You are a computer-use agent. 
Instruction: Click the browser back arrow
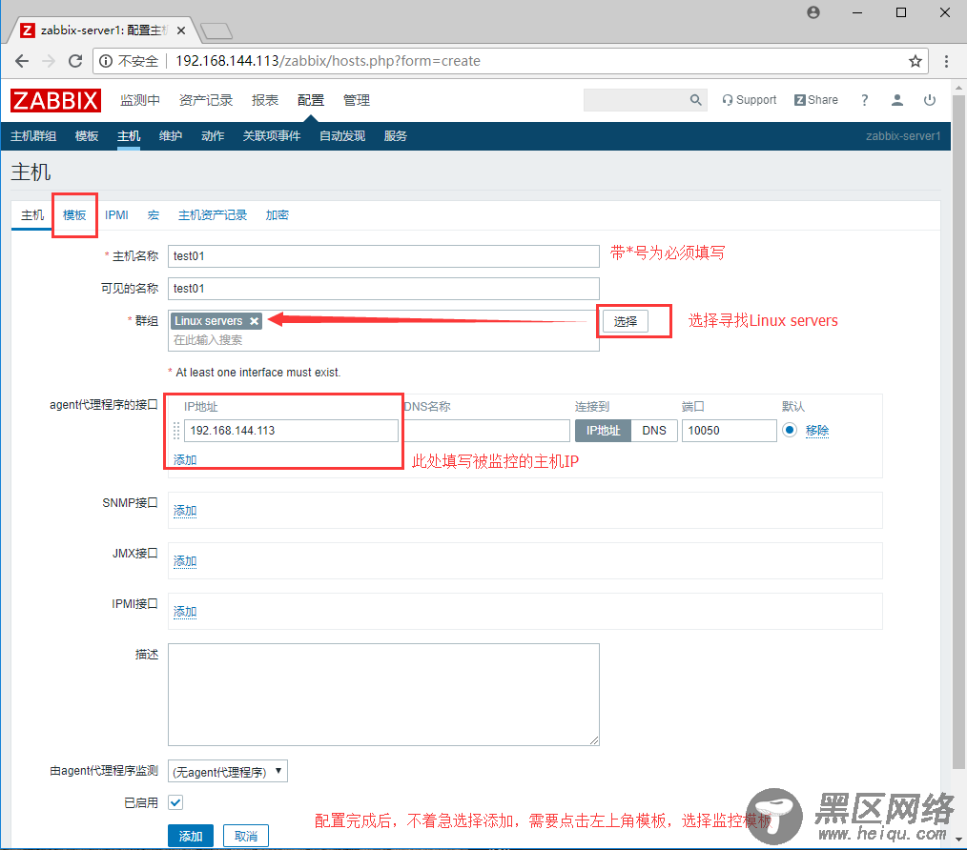click(22, 61)
